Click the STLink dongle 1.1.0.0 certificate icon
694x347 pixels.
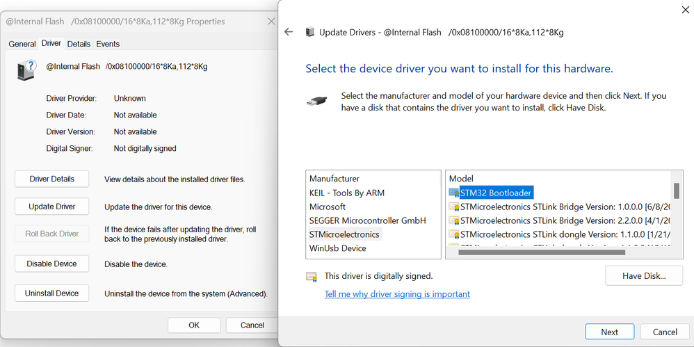[453, 234]
